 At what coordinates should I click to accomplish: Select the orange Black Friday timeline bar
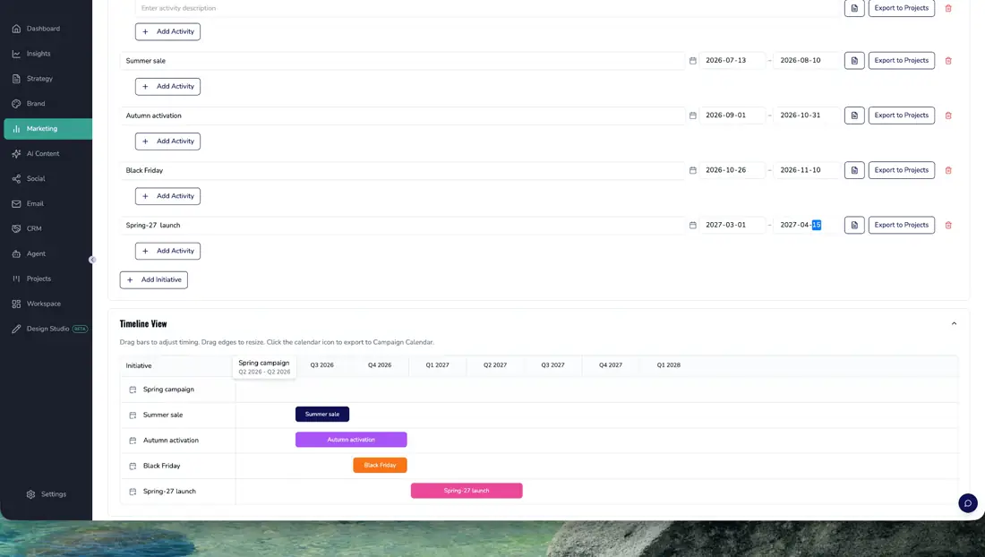(380, 466)
